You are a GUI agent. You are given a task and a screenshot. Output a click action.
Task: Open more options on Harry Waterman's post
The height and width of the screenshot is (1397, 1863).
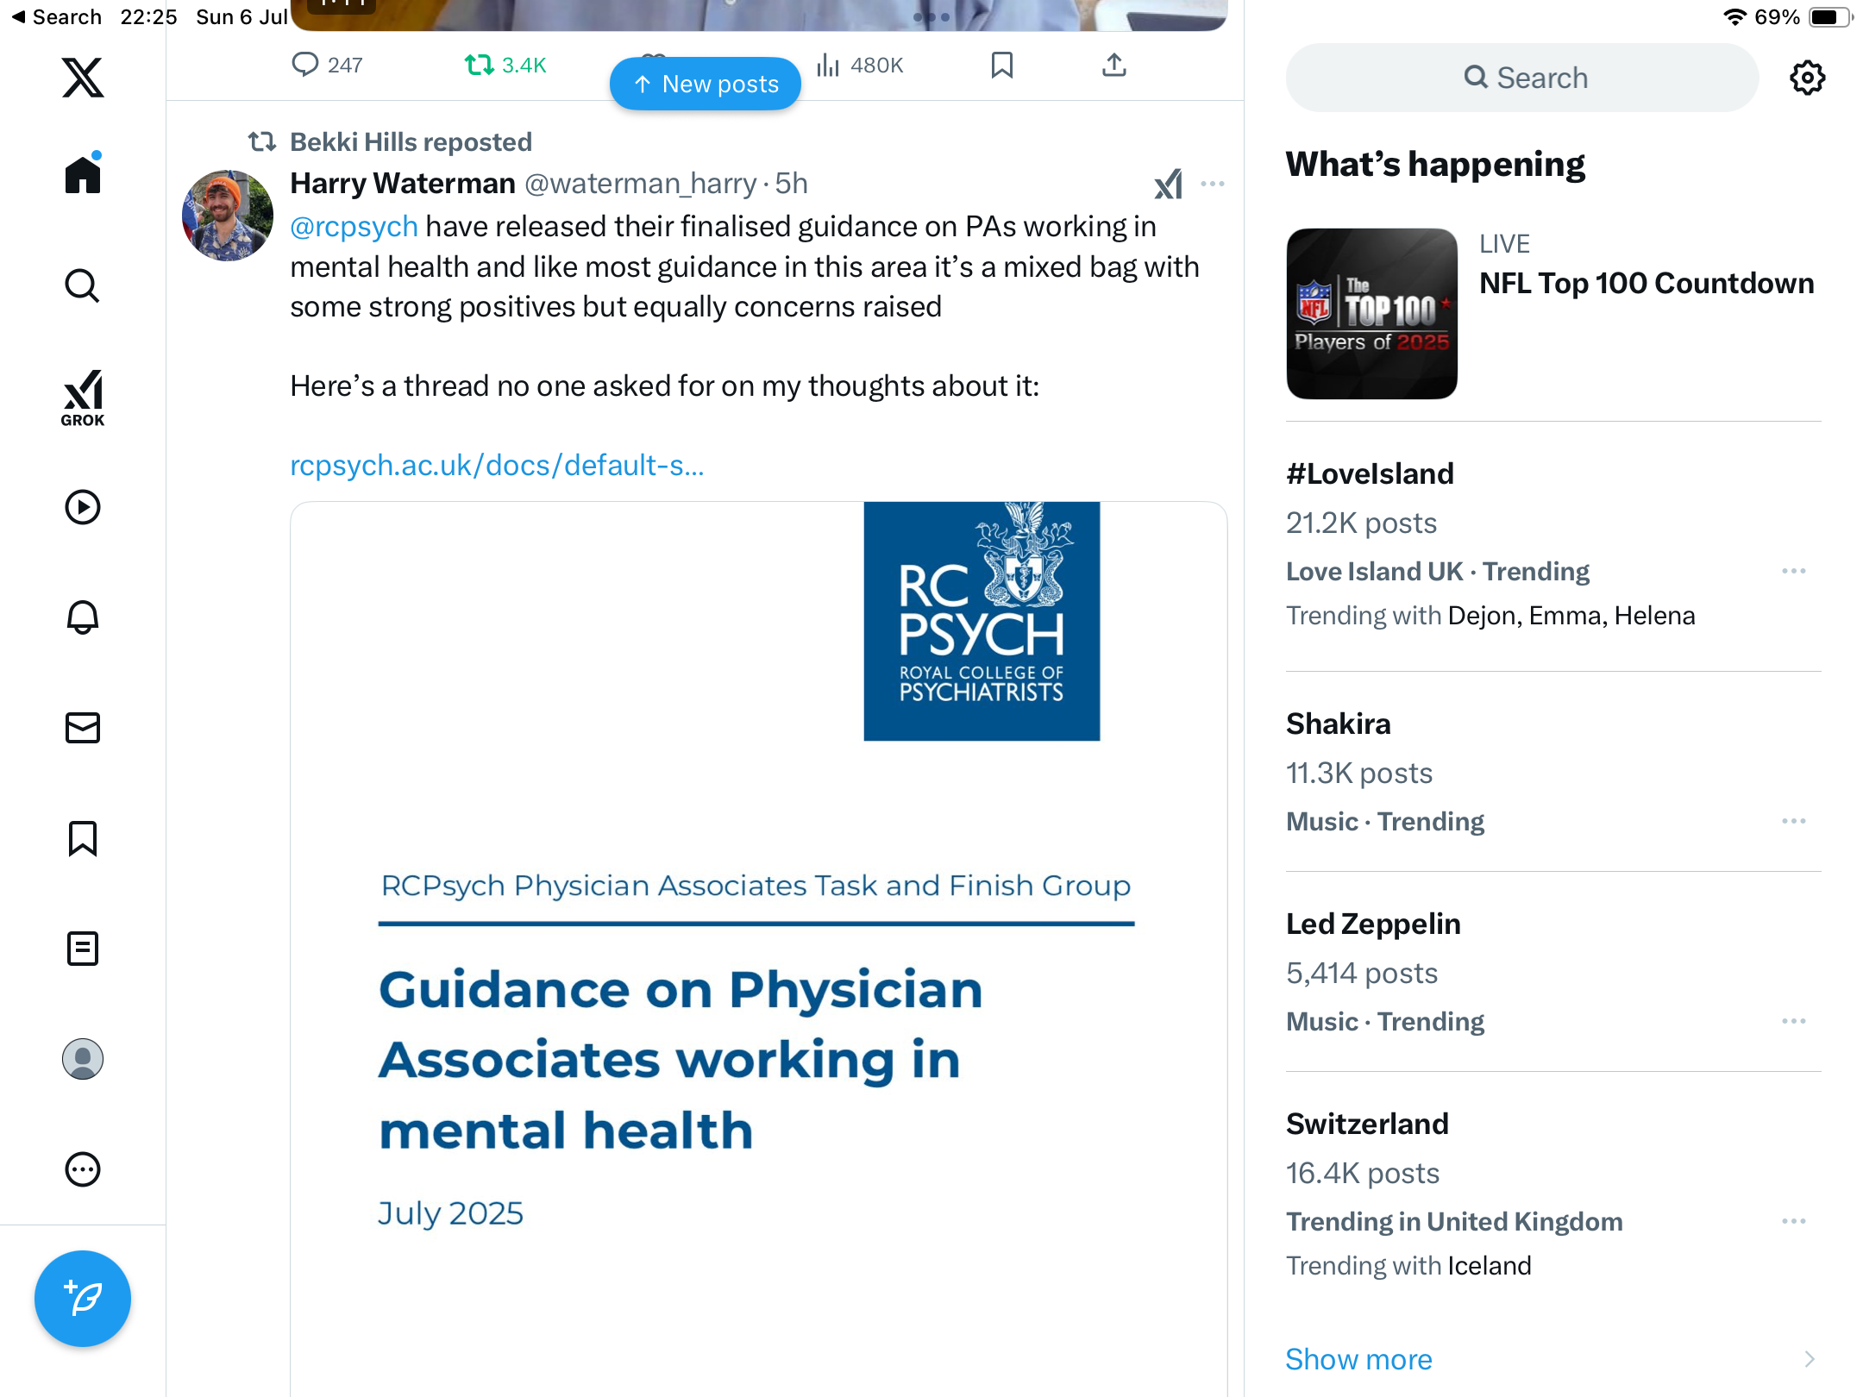[1213, 184]
